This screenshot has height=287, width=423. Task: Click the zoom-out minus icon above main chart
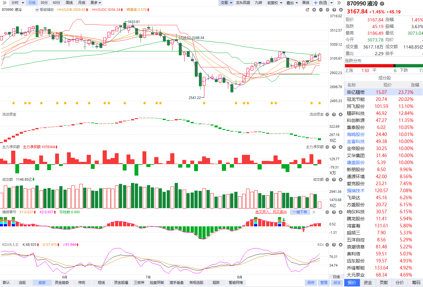tap(321, 10)
